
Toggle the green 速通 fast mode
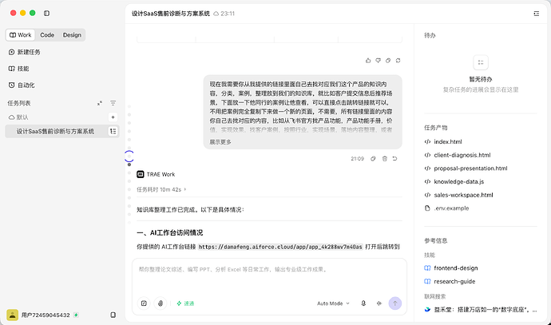coord(185,303)
